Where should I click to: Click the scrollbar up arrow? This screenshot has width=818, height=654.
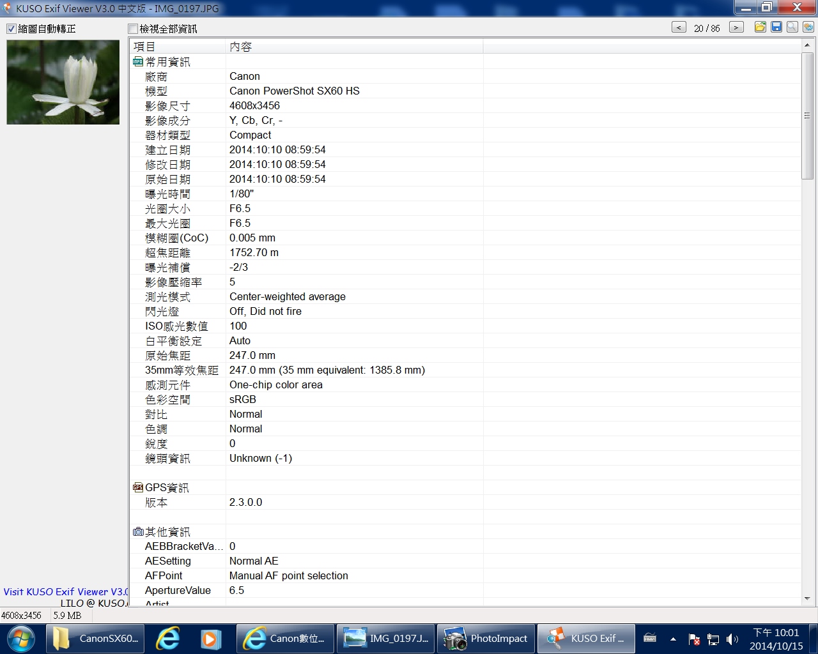(807, 45)
